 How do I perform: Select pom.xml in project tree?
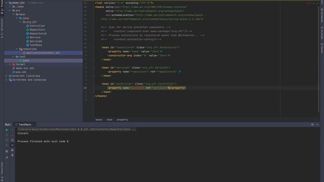[21, 72]
